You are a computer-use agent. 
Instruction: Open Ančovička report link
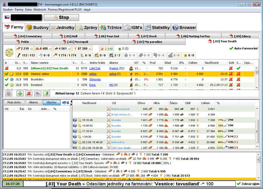pos(118,142)
